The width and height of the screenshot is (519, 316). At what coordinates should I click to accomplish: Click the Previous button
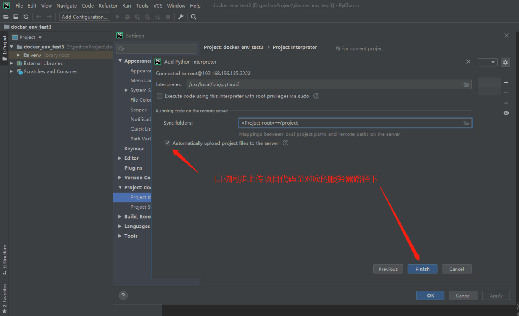pyautogui.click(x=388, y=269)
